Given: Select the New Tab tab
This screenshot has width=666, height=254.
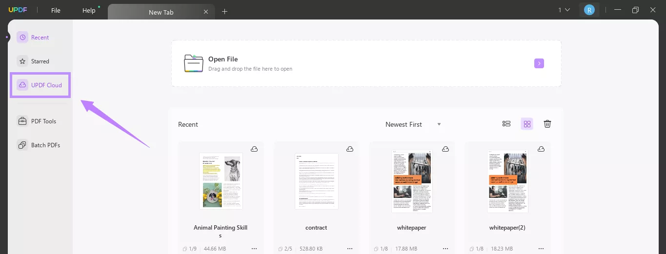Looking at the screenshot, I should tap(161, 12).
